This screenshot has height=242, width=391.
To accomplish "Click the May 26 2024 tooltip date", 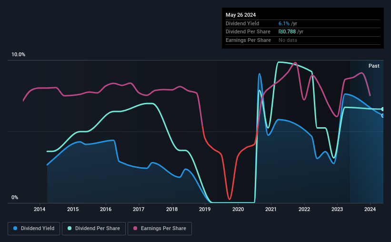I will pos(241,15).
